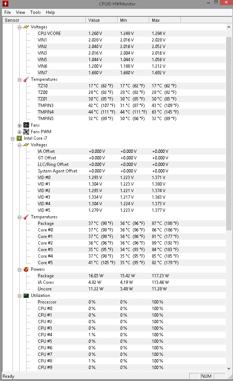The width and height of the screenshot is (233, 381).
Task: Click the HWMonitor app icon in title bar
Action: point(5,4)
